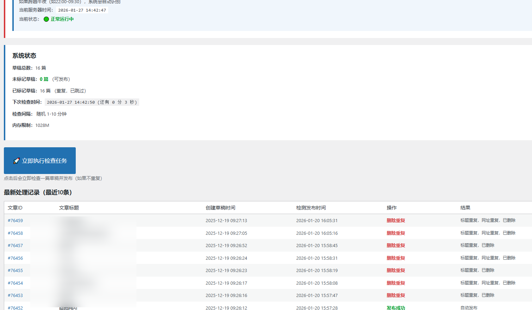Click the rocket icon on the run-check button

tap(16, 161)
